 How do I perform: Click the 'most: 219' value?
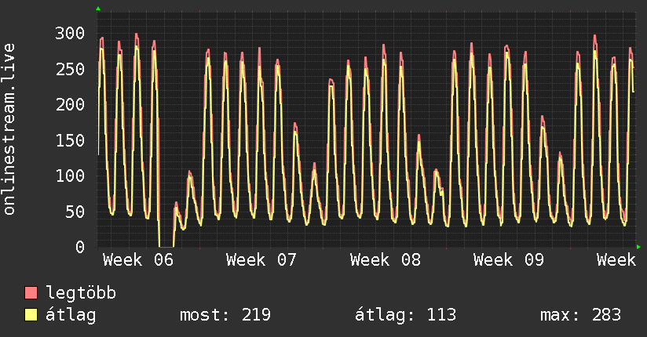[x=225, y=315]
